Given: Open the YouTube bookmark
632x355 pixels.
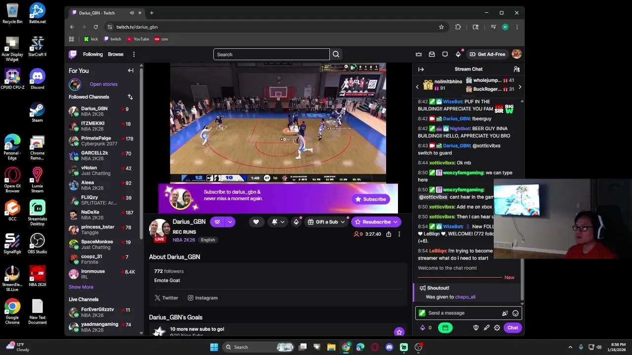Looking at the screenshot, I should [x=138, y=39].
